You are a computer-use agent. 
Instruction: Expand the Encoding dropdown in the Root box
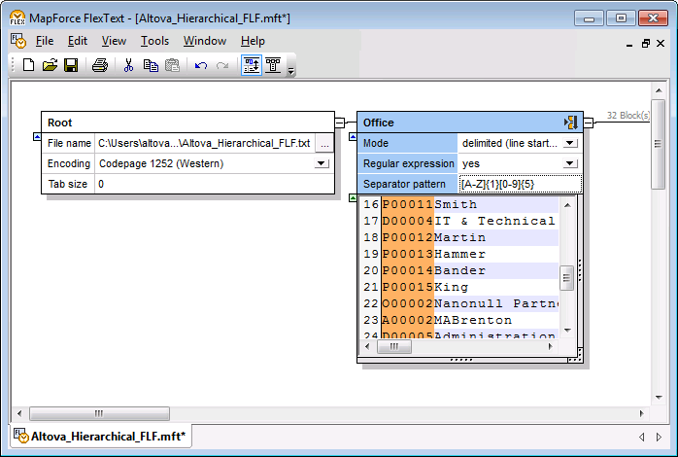click(322, 163)
